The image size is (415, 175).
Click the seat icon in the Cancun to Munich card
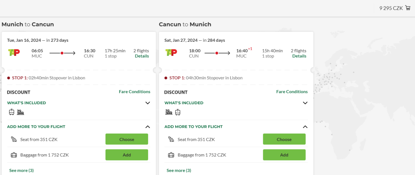click(x=171, y=139)
